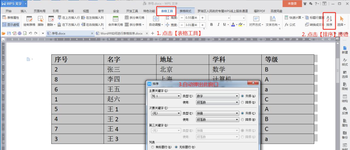
Task: Open 属性 panel in right sidebar
Action: click(x=345, y=122)
